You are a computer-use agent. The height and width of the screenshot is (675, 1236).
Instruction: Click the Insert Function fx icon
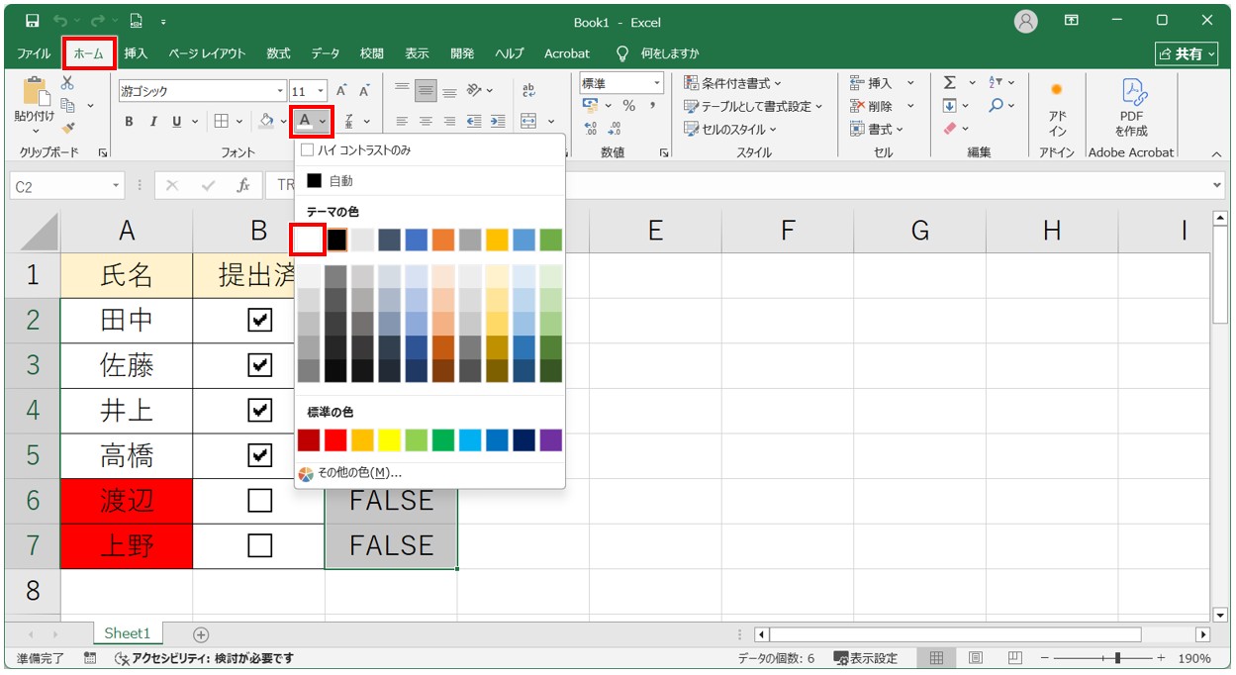pyautogui.click(x=243, y=185)
